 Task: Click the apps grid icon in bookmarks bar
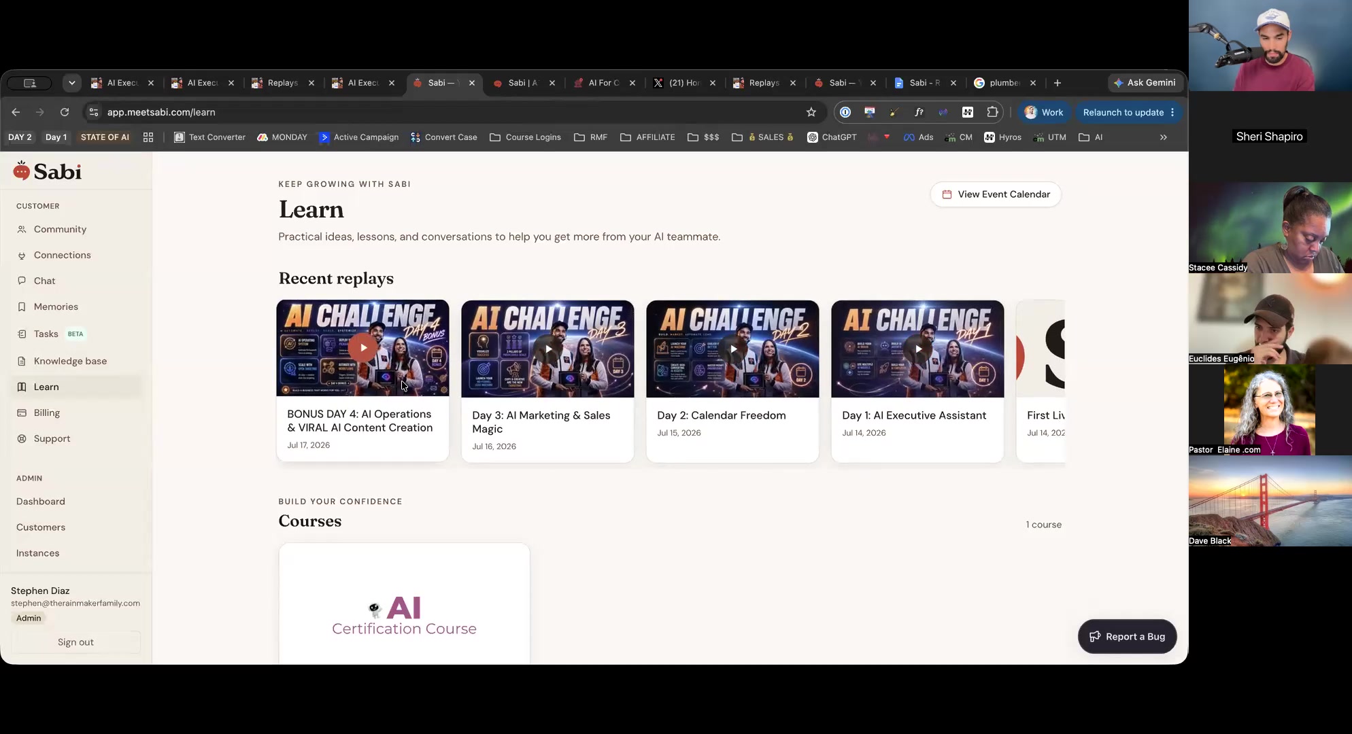pos(148,137)
